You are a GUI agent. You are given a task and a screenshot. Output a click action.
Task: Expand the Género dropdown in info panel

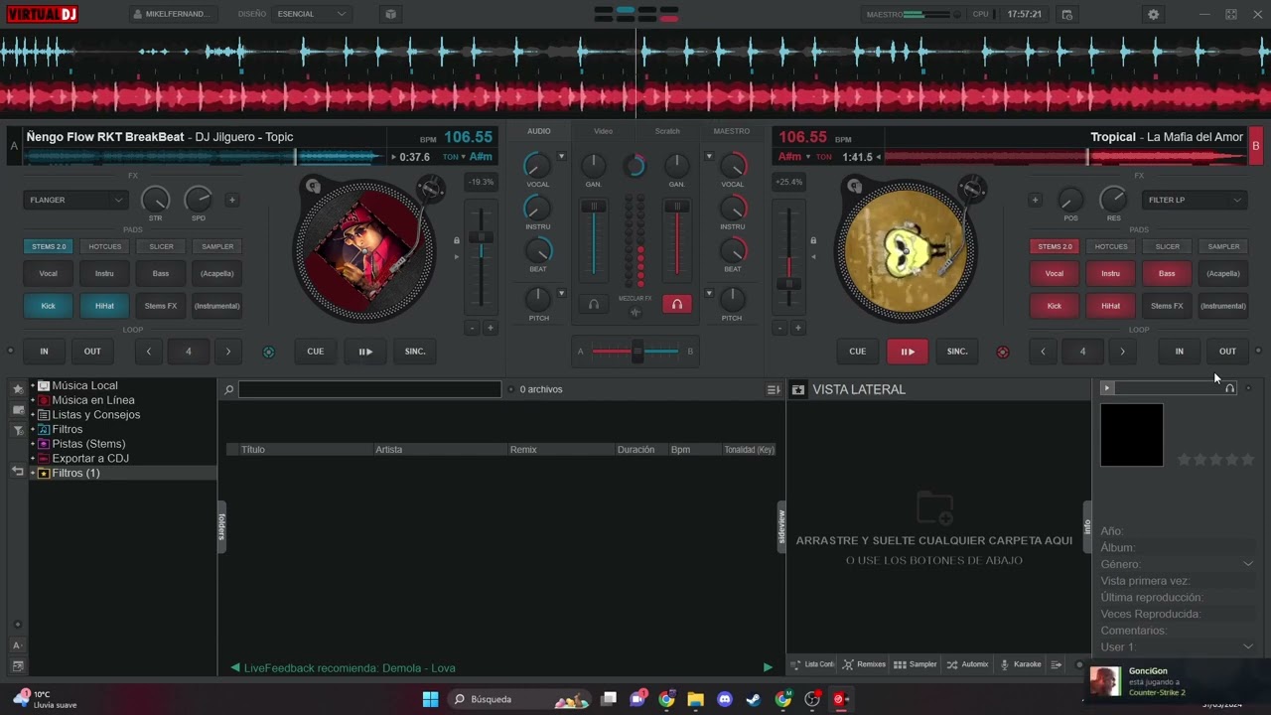(1248, 564)
